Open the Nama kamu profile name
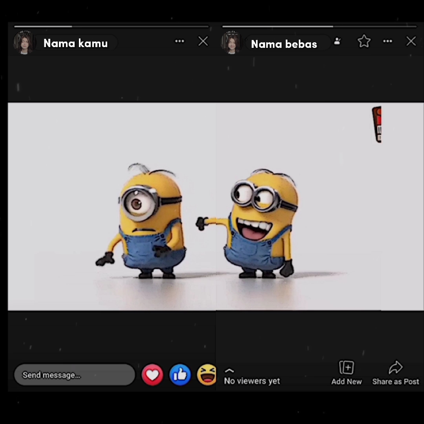Image resolution: width=424 pixels, height=424 pixels. click(x=76, y=43)
